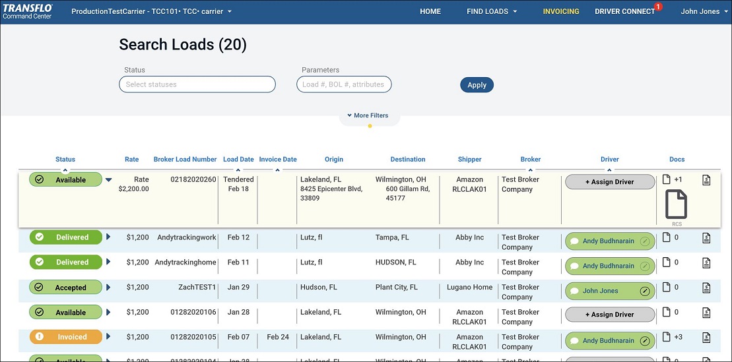732x362 pixels.
Task: Click the docs page icon in the Invoiced row
Action: point(667,337)
